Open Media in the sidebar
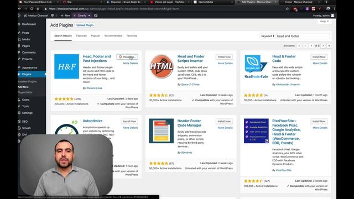Viewport: 354px width, 199px height. pyautogui.click(x=26, y=39)
